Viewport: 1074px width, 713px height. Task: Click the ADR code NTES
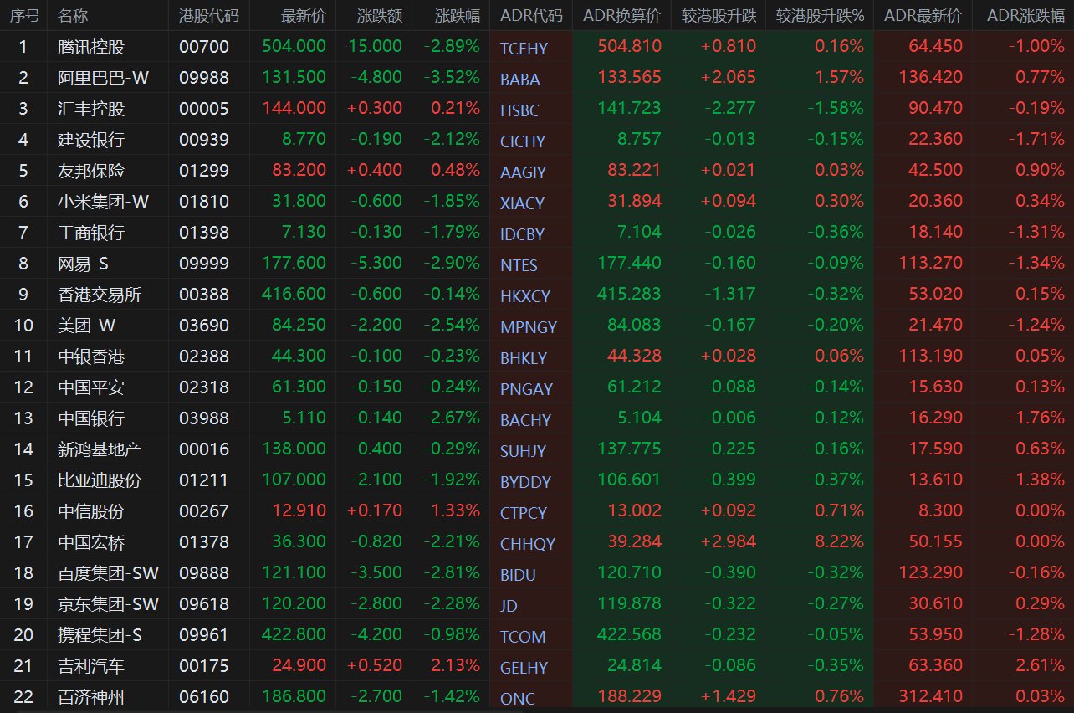coord(519,265)
